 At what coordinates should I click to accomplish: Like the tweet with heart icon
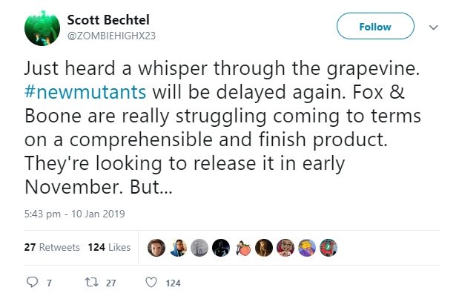151,282
